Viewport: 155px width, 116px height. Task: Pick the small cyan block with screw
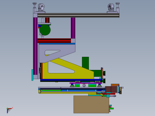(108, 96)
